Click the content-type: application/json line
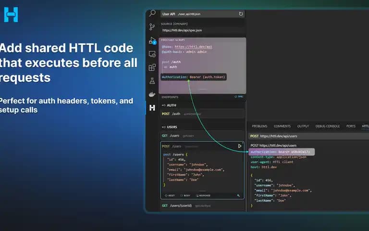The height and width of the screenshot is (231, 369). (278, 157)
